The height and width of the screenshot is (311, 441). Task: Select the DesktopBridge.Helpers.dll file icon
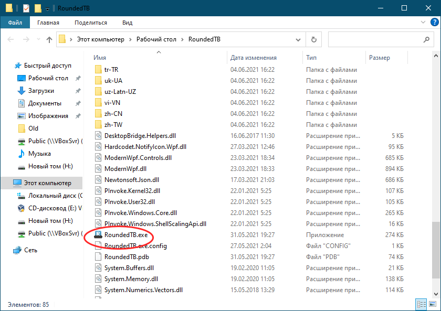[x=98, y=136]
